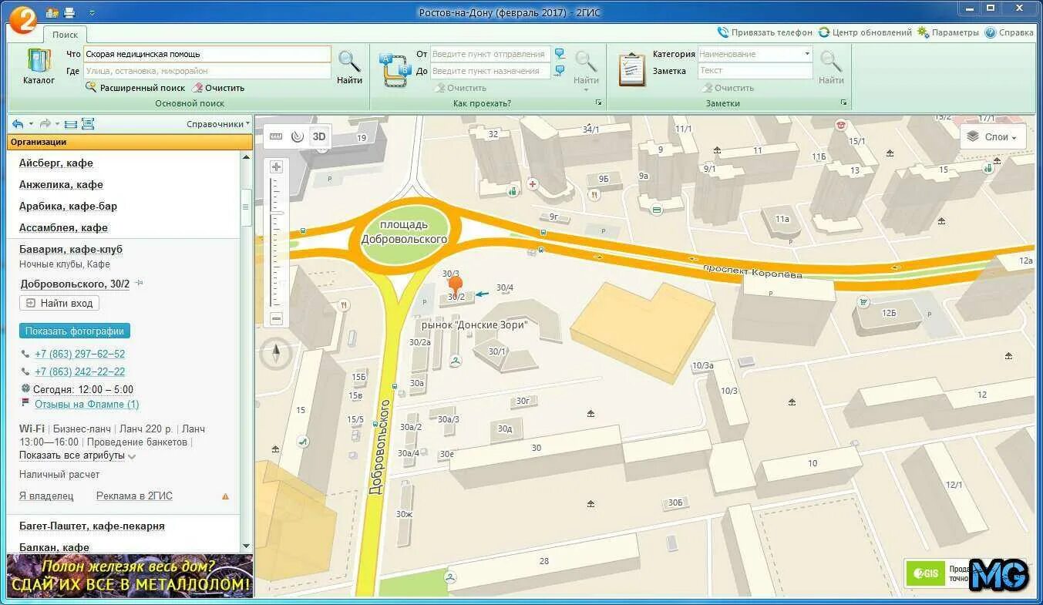Image resolution: width=1043 pixels, height=605 pixels.
Task: Click the Найти вход button
Action: [59, 304]
